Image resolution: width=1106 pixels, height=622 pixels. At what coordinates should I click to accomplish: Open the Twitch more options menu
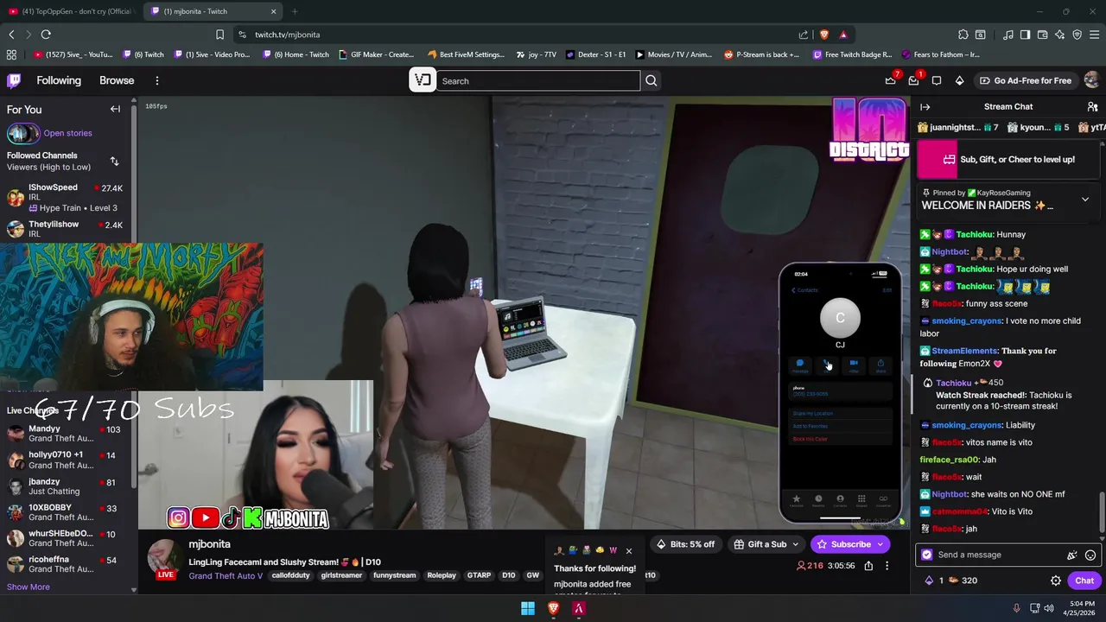[x=156, y=80]
